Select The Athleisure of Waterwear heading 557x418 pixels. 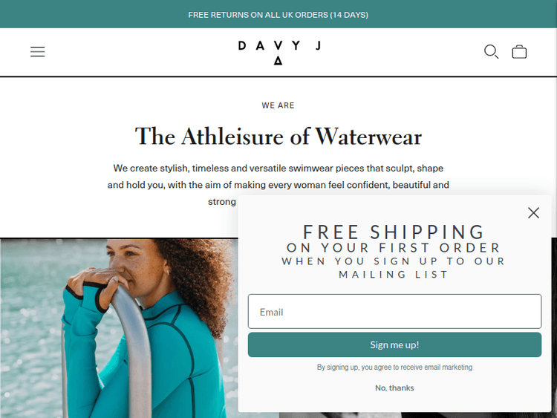[x=278, y=137]
